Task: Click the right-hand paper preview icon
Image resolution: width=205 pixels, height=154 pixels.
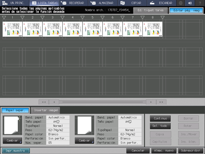Action: click(x=84, y=125)
